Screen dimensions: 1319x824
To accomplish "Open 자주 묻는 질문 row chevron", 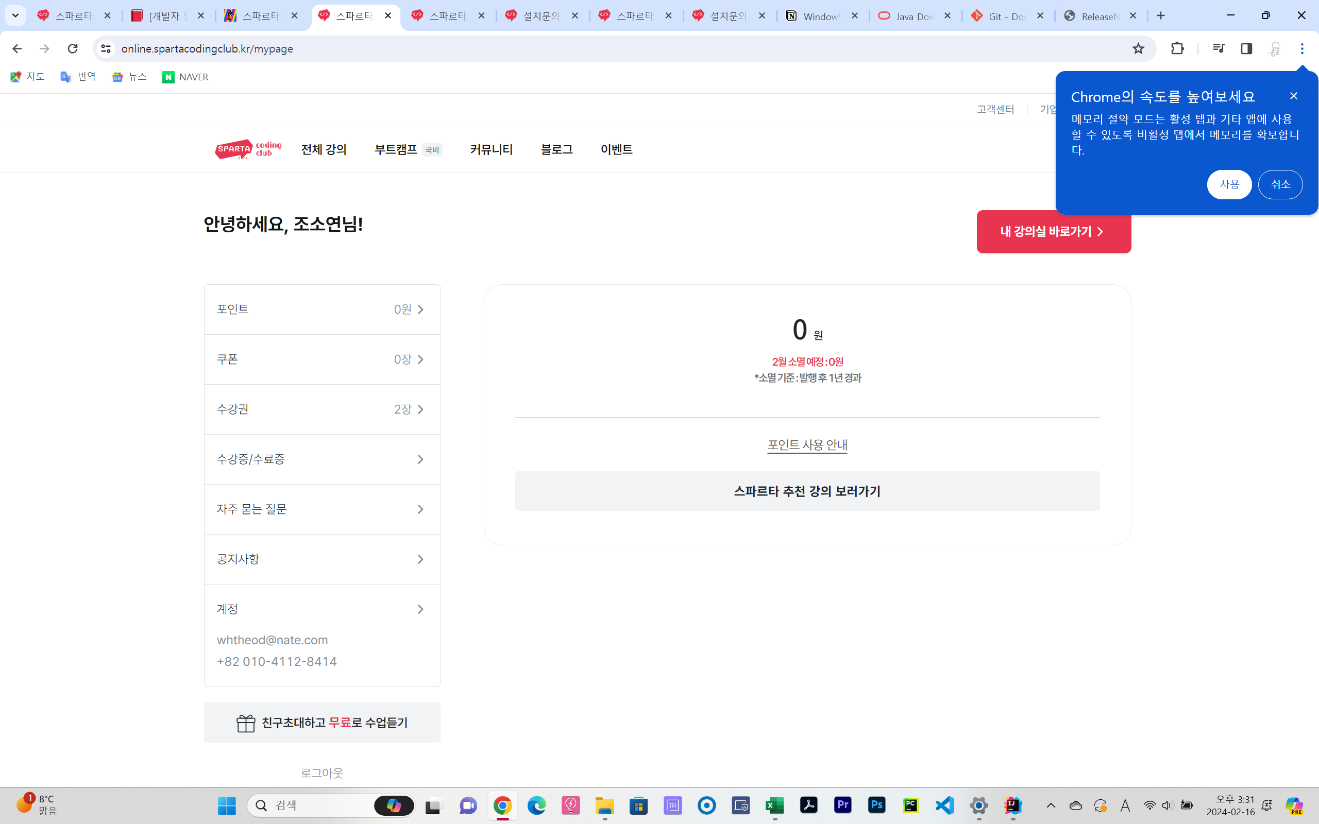I will coord(420,509).
